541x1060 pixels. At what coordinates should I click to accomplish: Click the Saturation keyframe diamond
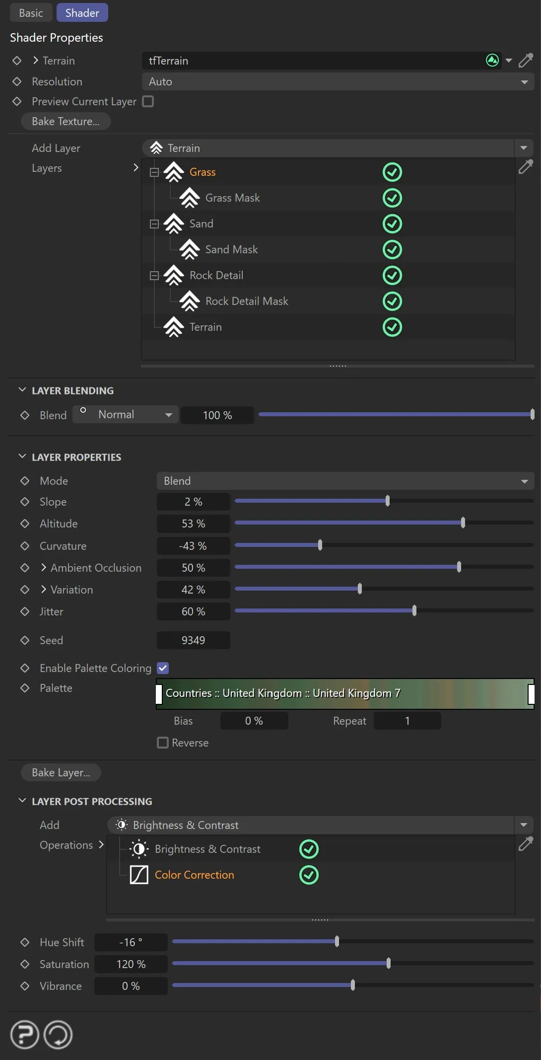pyautogui.click(x=25, y=964)
